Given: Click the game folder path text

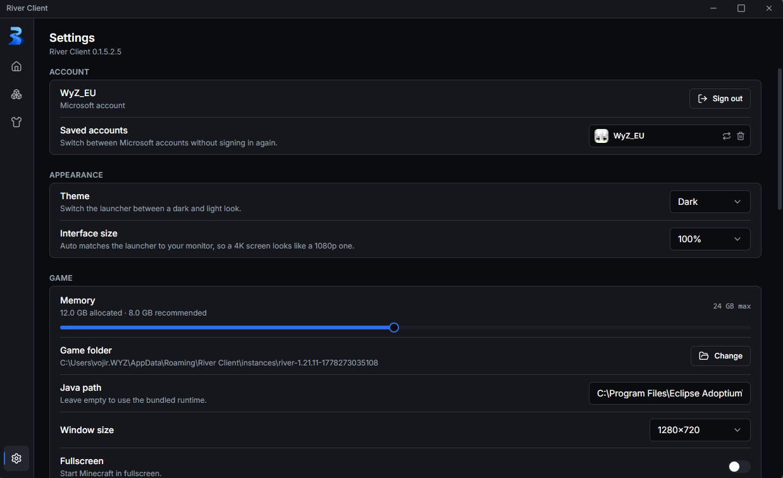Looking at the screenshot, I should pyautogui.click(x=219, y=363).
